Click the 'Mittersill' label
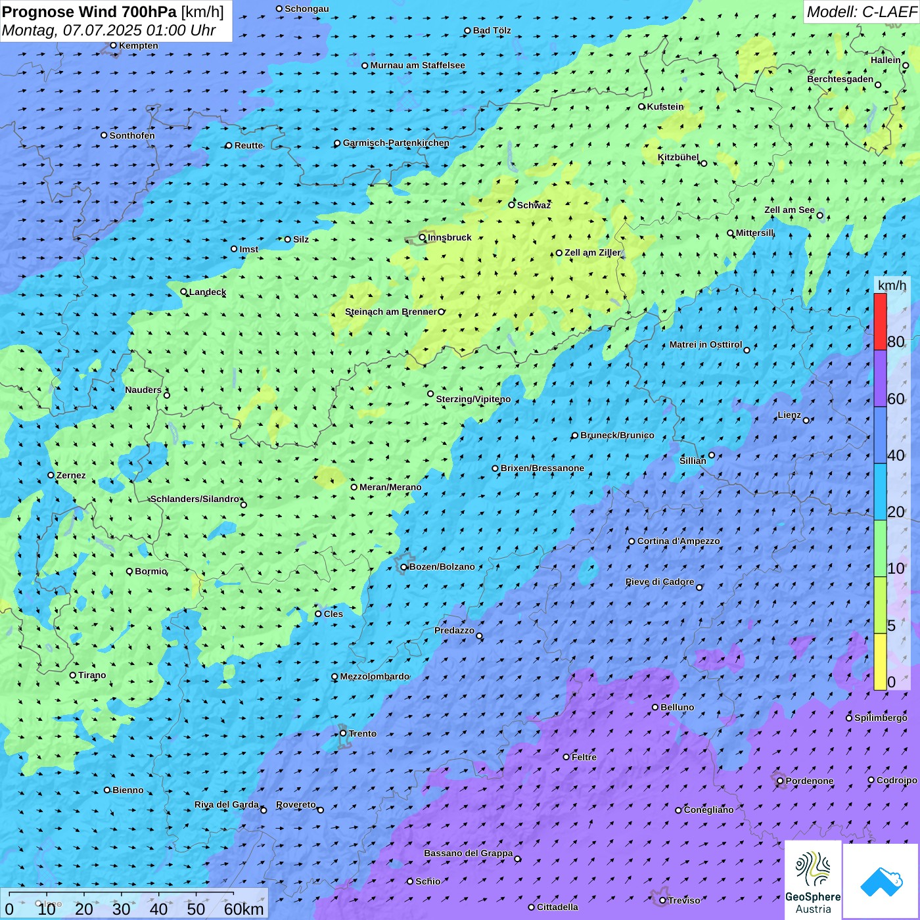920x920 pixels. point(755,233)
